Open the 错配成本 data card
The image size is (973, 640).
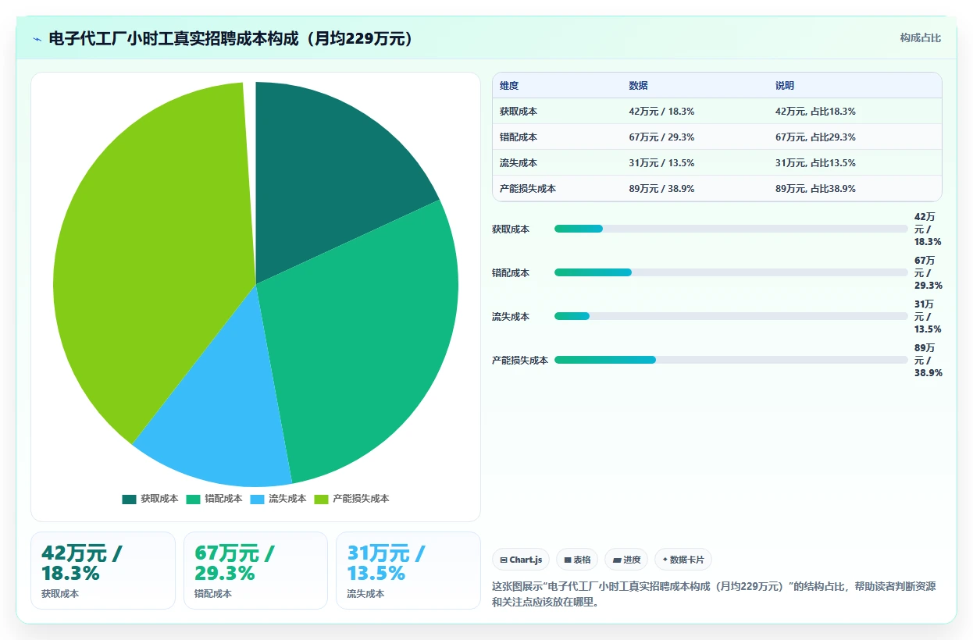pyautogui.click(x=255, y=571)
